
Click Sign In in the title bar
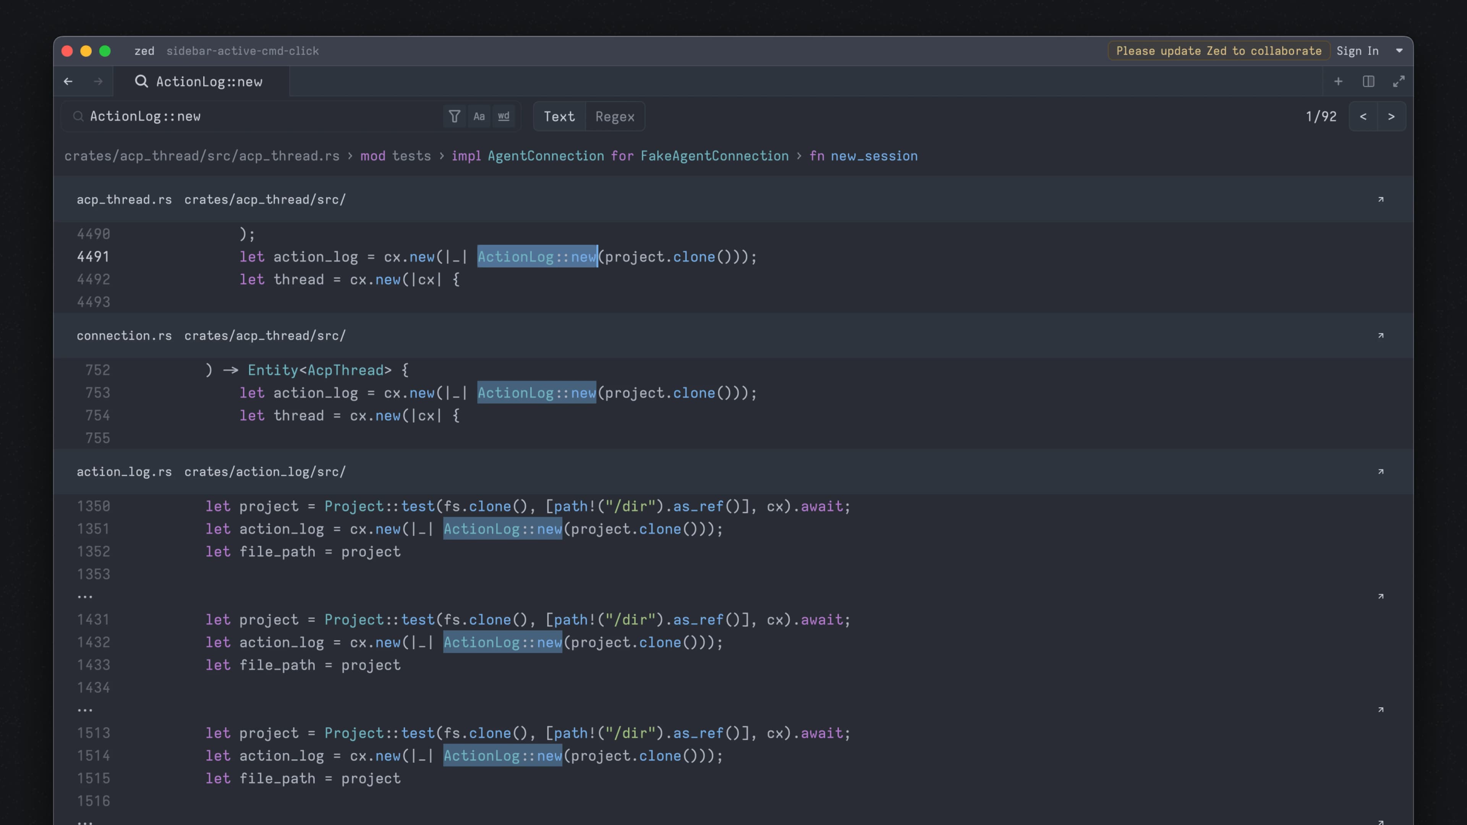click(1358, 51)
